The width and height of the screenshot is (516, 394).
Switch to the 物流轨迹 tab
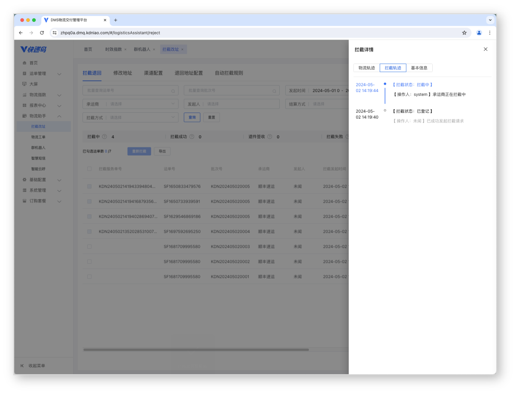click(x=366, y=68)
